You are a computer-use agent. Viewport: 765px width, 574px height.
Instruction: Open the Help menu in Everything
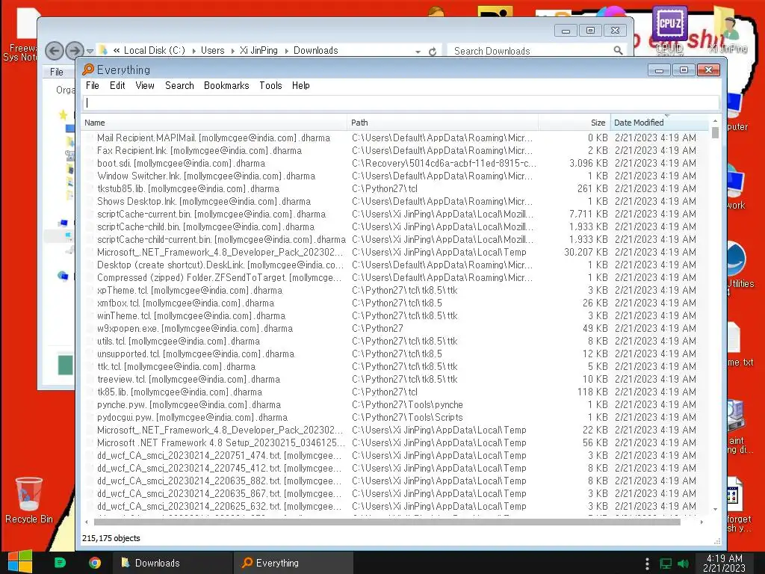[301, 85]
